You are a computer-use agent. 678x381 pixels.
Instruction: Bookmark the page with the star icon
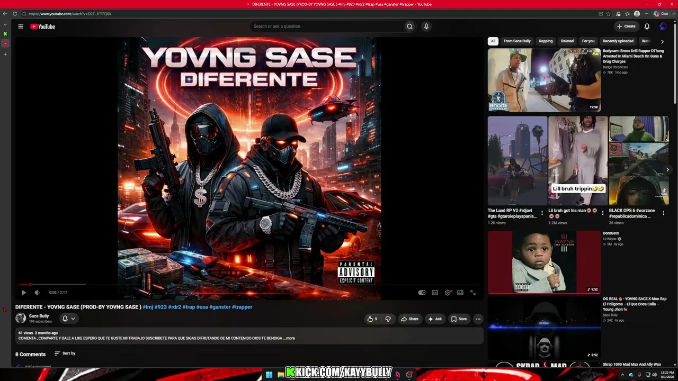pyautogui.click(x=608, y=14)
